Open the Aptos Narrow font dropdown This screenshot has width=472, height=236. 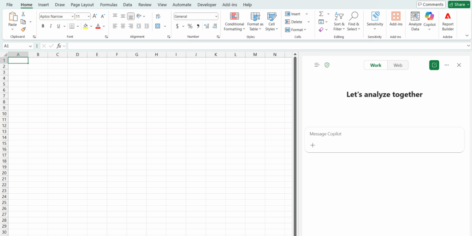[72, 17]
